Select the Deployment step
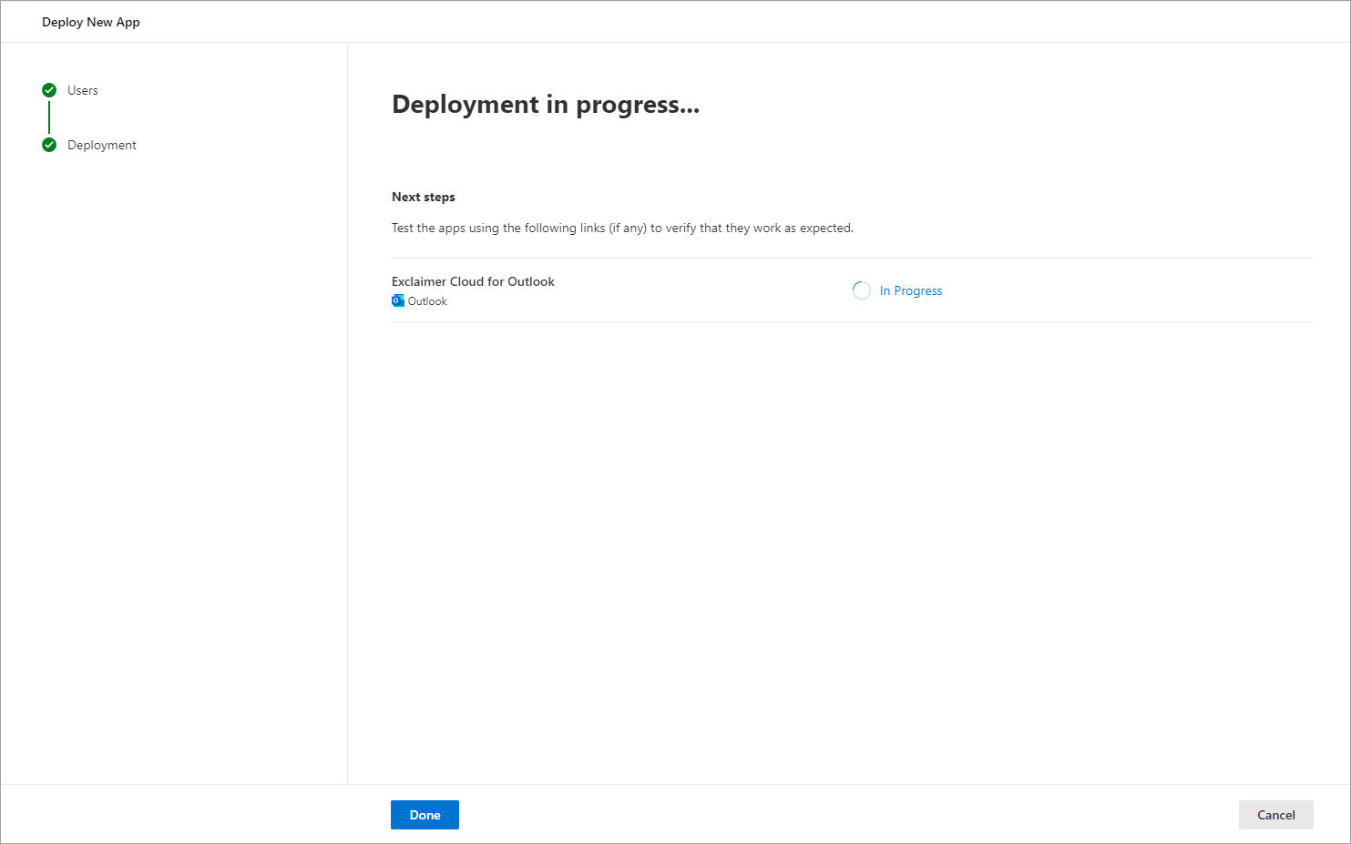This screenshot has width=1351, height=844. (x=102, y=145)
